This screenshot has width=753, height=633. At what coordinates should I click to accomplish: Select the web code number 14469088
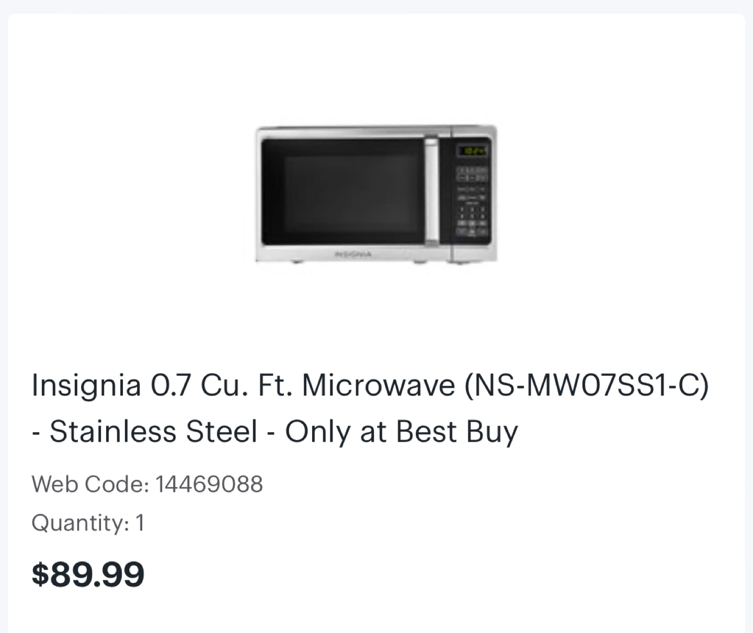coord(209,484)
